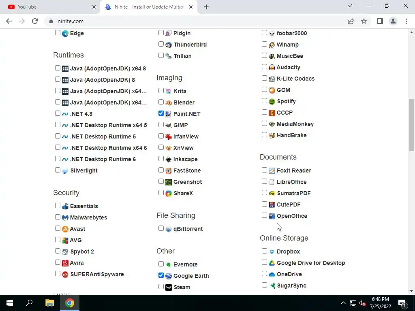The image size is (415, 311).
Task: Click the Dropbox icon
Action: [272, 251]
